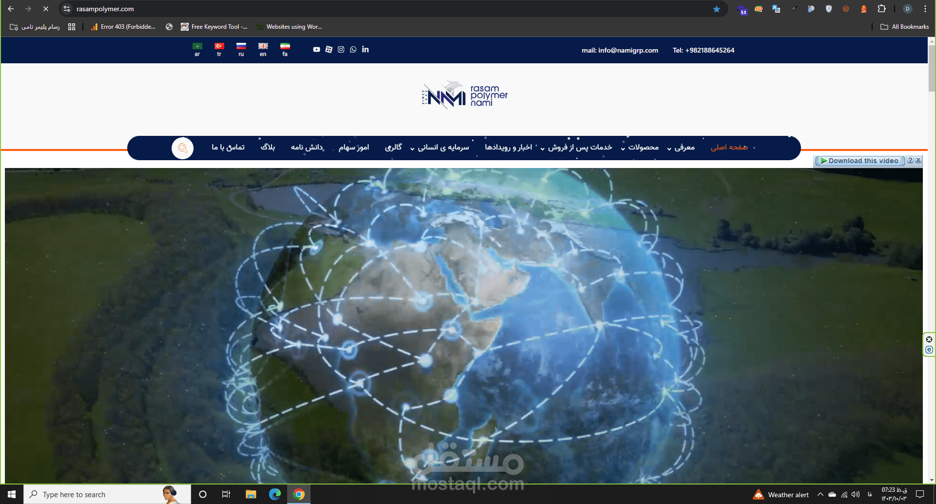Image resolution: width=936 pixels, height=504 pixels.
Task: Click the WordPress detector extension icon
Action: point(846,9)
